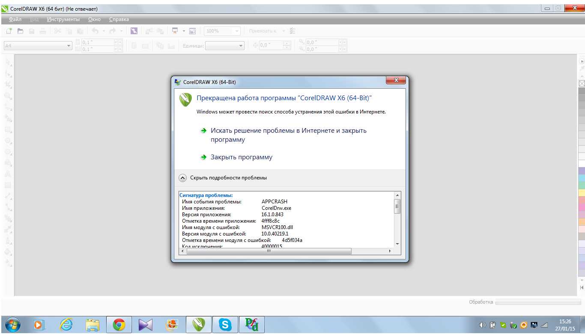The image size is (585, 334).
Task: Click the Undo arrow icon
Action: click(95, 31)
